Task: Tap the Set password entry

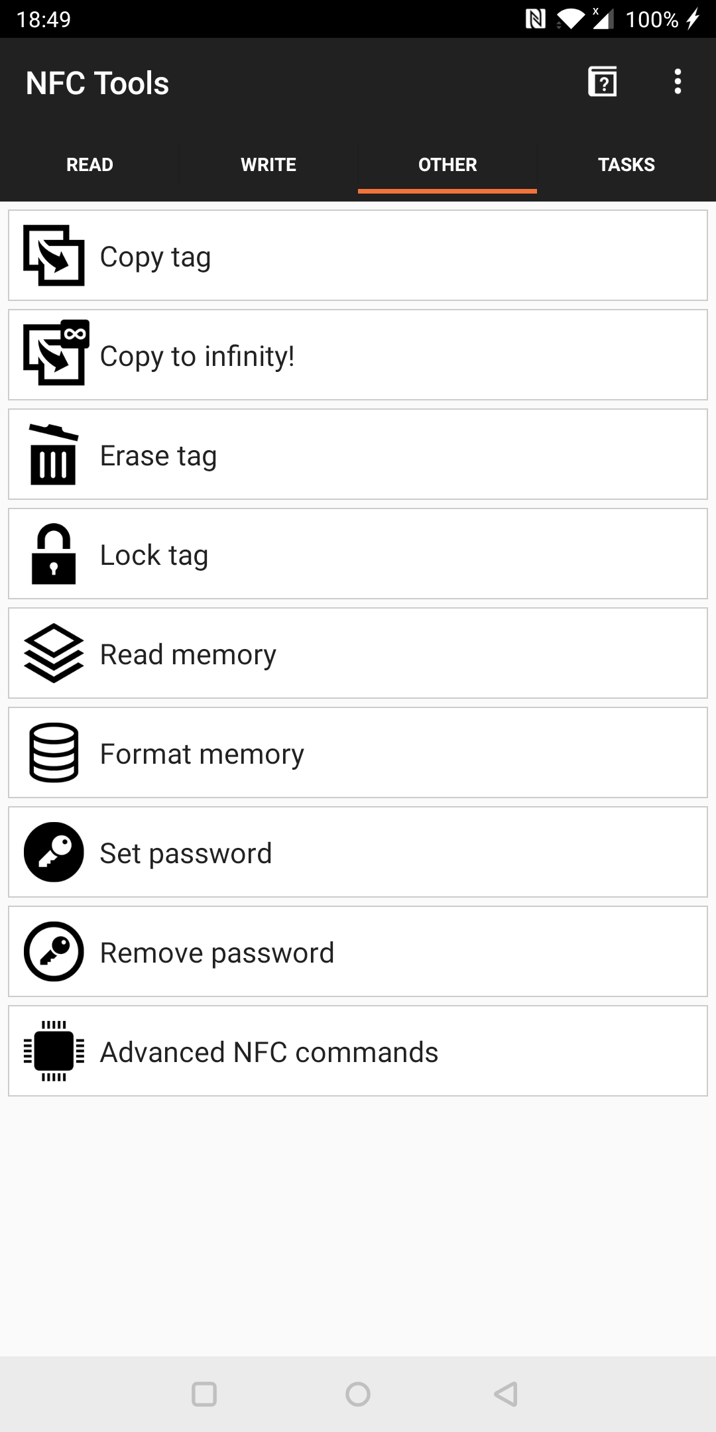Action: pos(358,853)
